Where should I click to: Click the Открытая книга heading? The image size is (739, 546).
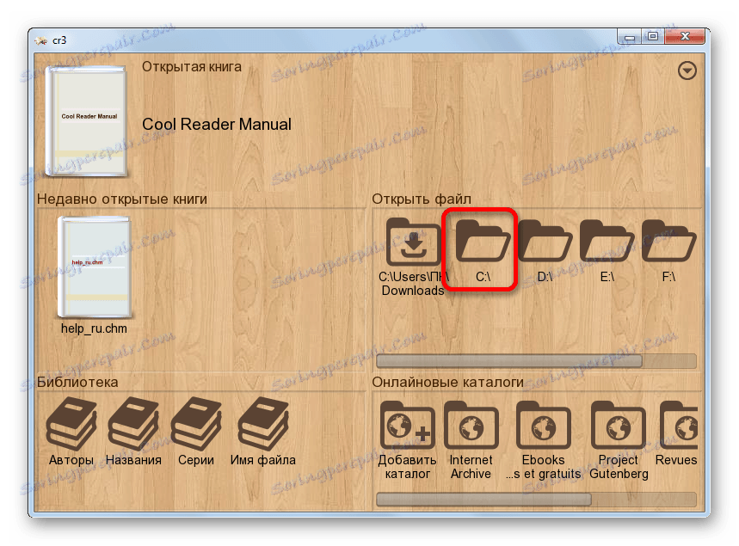click(x=192, y=67)
